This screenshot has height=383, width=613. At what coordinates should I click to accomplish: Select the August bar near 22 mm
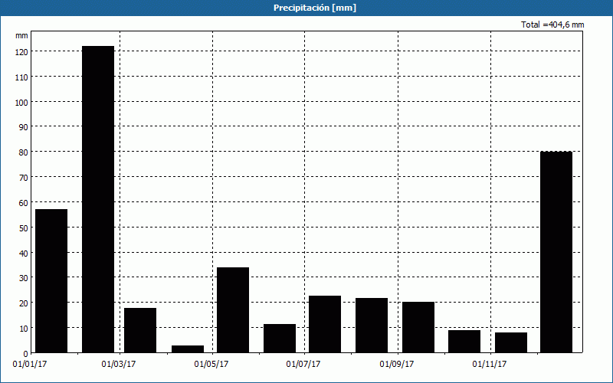pos(372,325)
